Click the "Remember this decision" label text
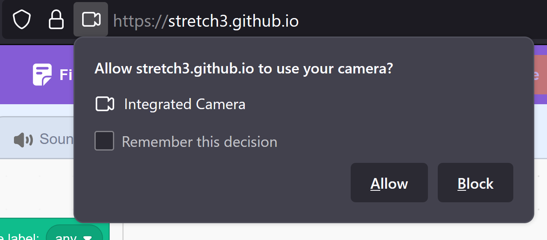The height and width of the screenshot is (240, 547). [x=199, y=142]
